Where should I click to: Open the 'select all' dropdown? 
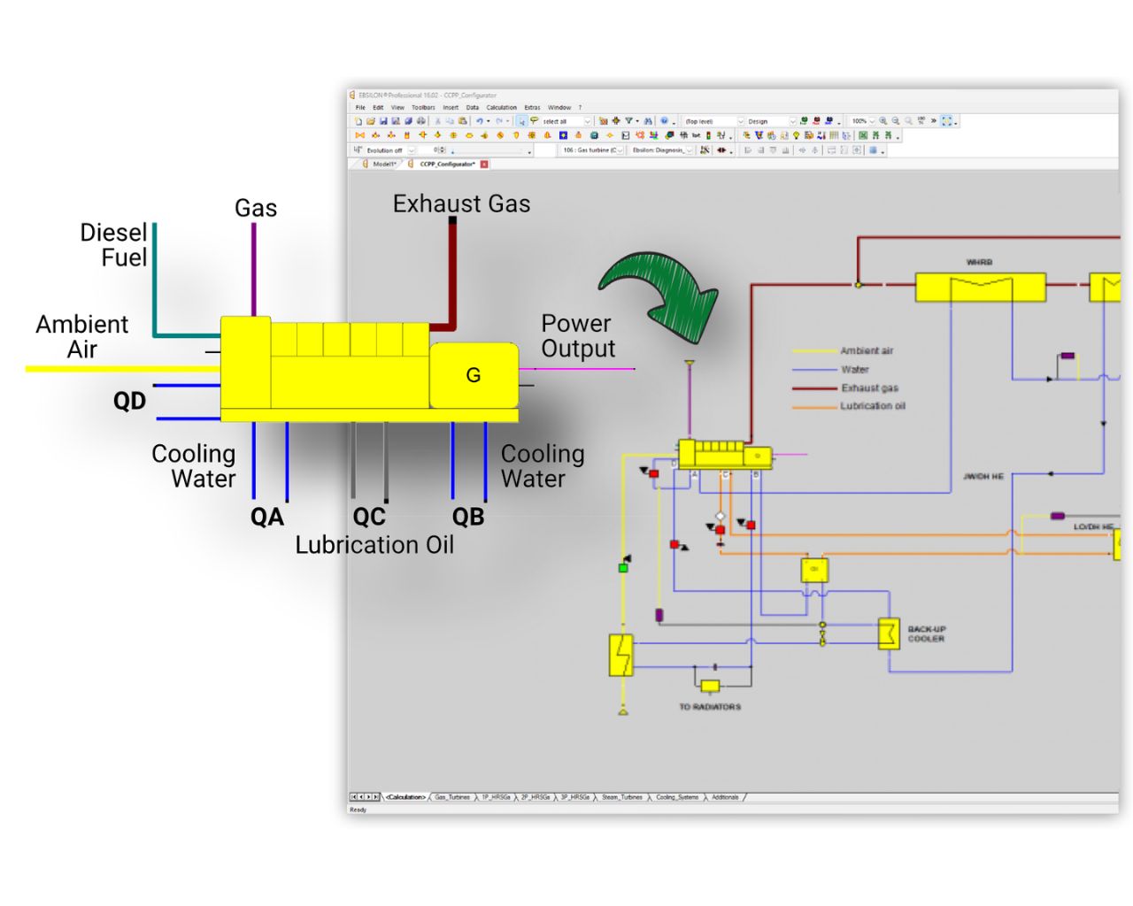pyautogui.click(x=587, y=121)
